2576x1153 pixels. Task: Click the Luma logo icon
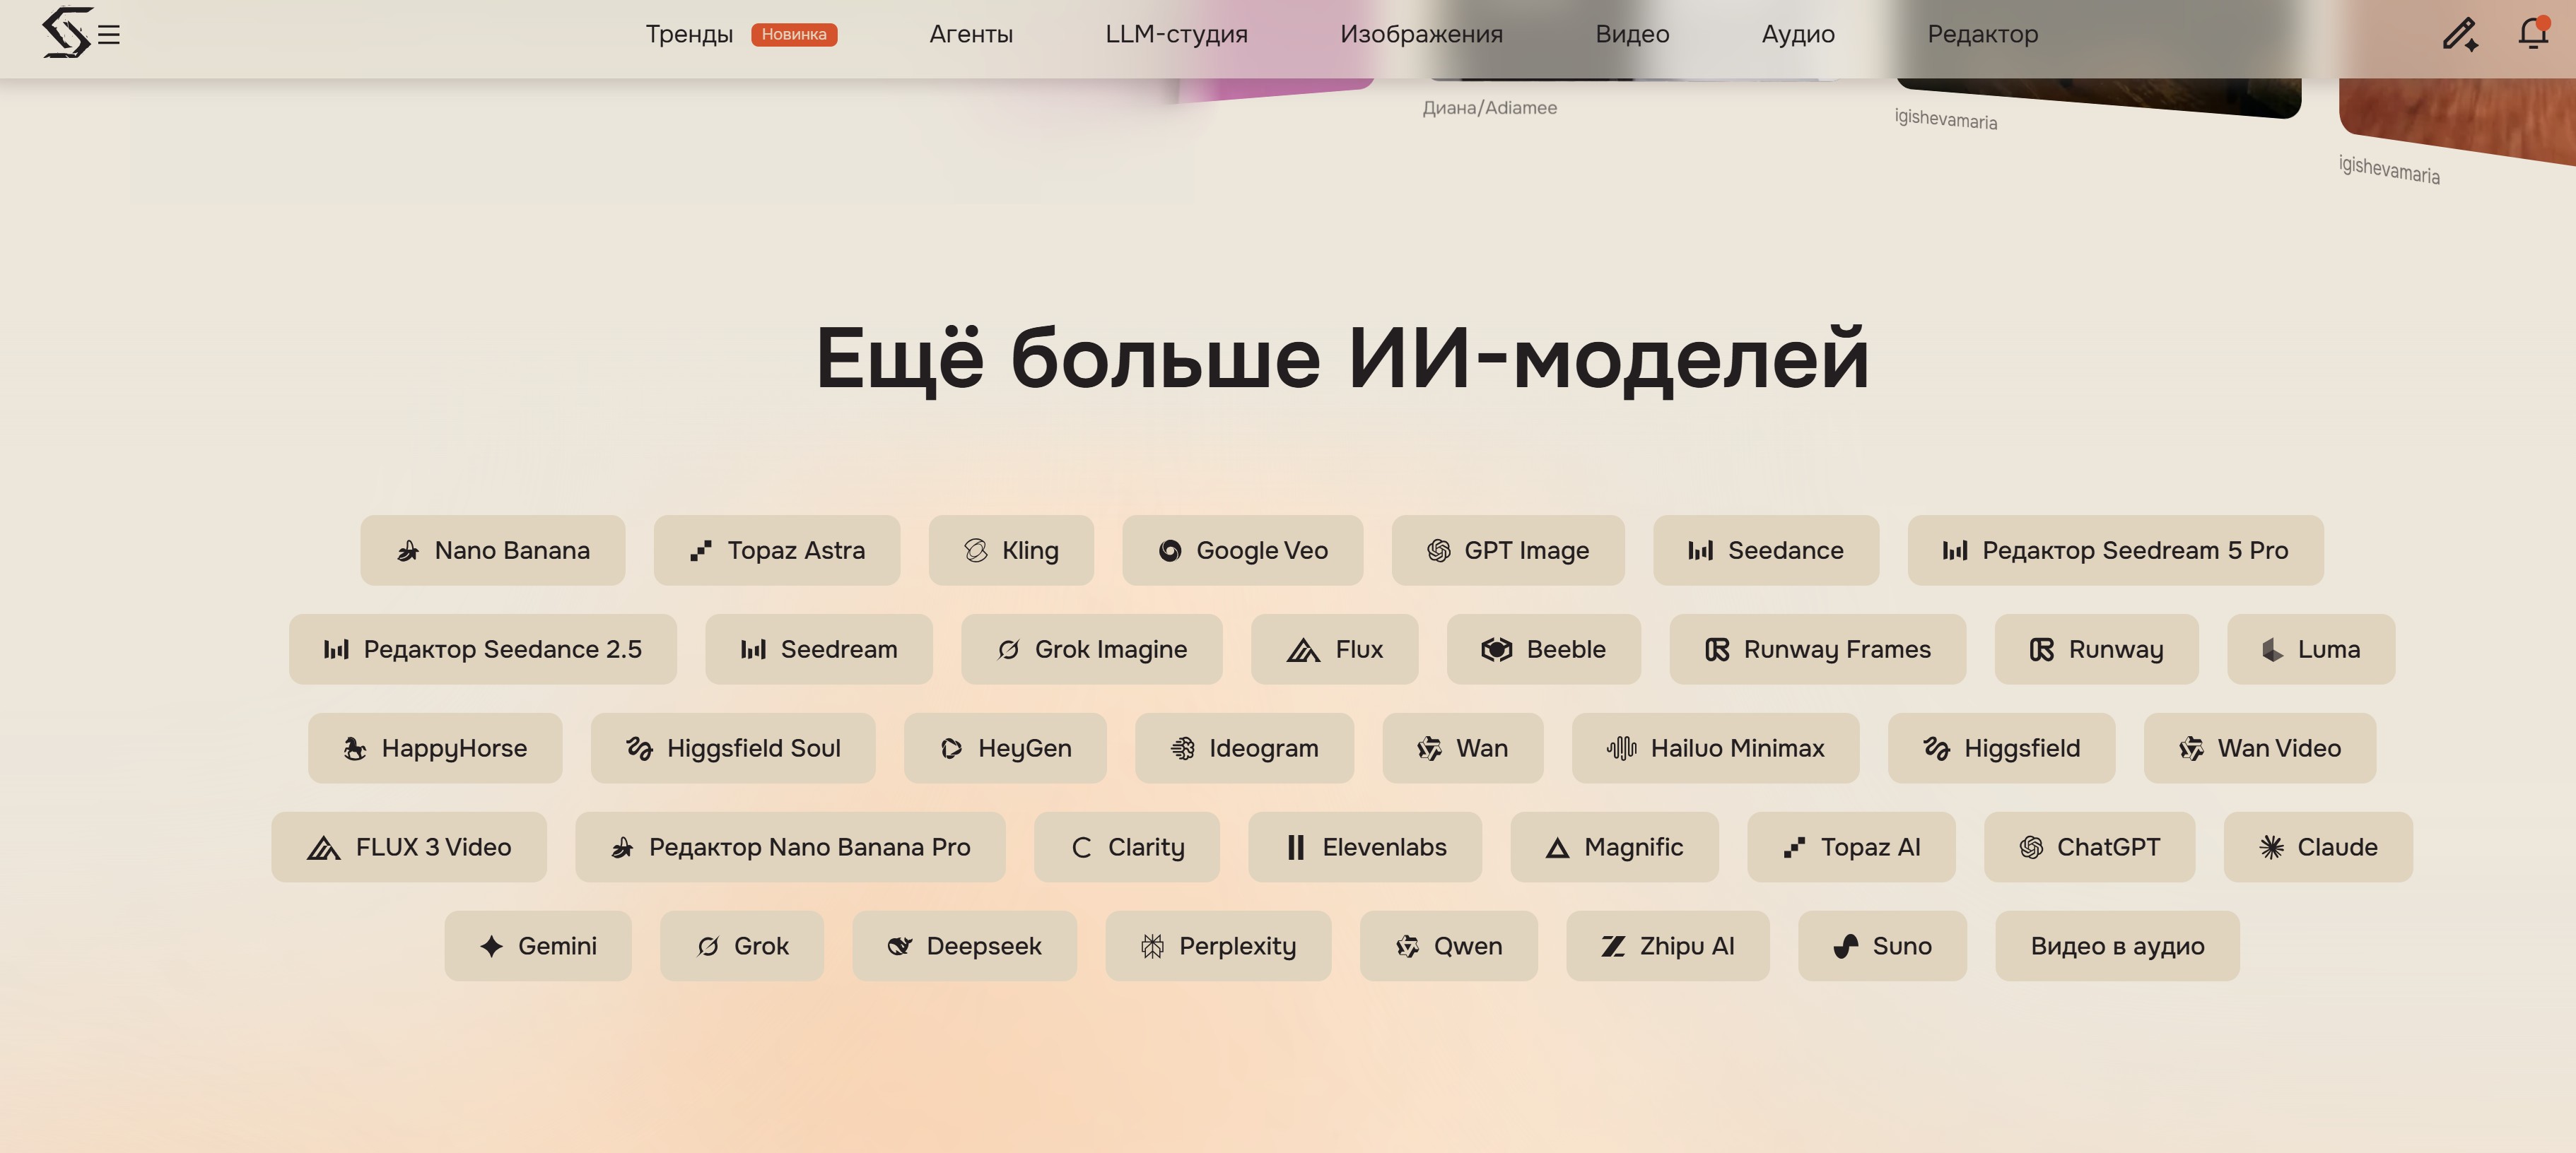pyautogui.click(x=2272, y=649)
